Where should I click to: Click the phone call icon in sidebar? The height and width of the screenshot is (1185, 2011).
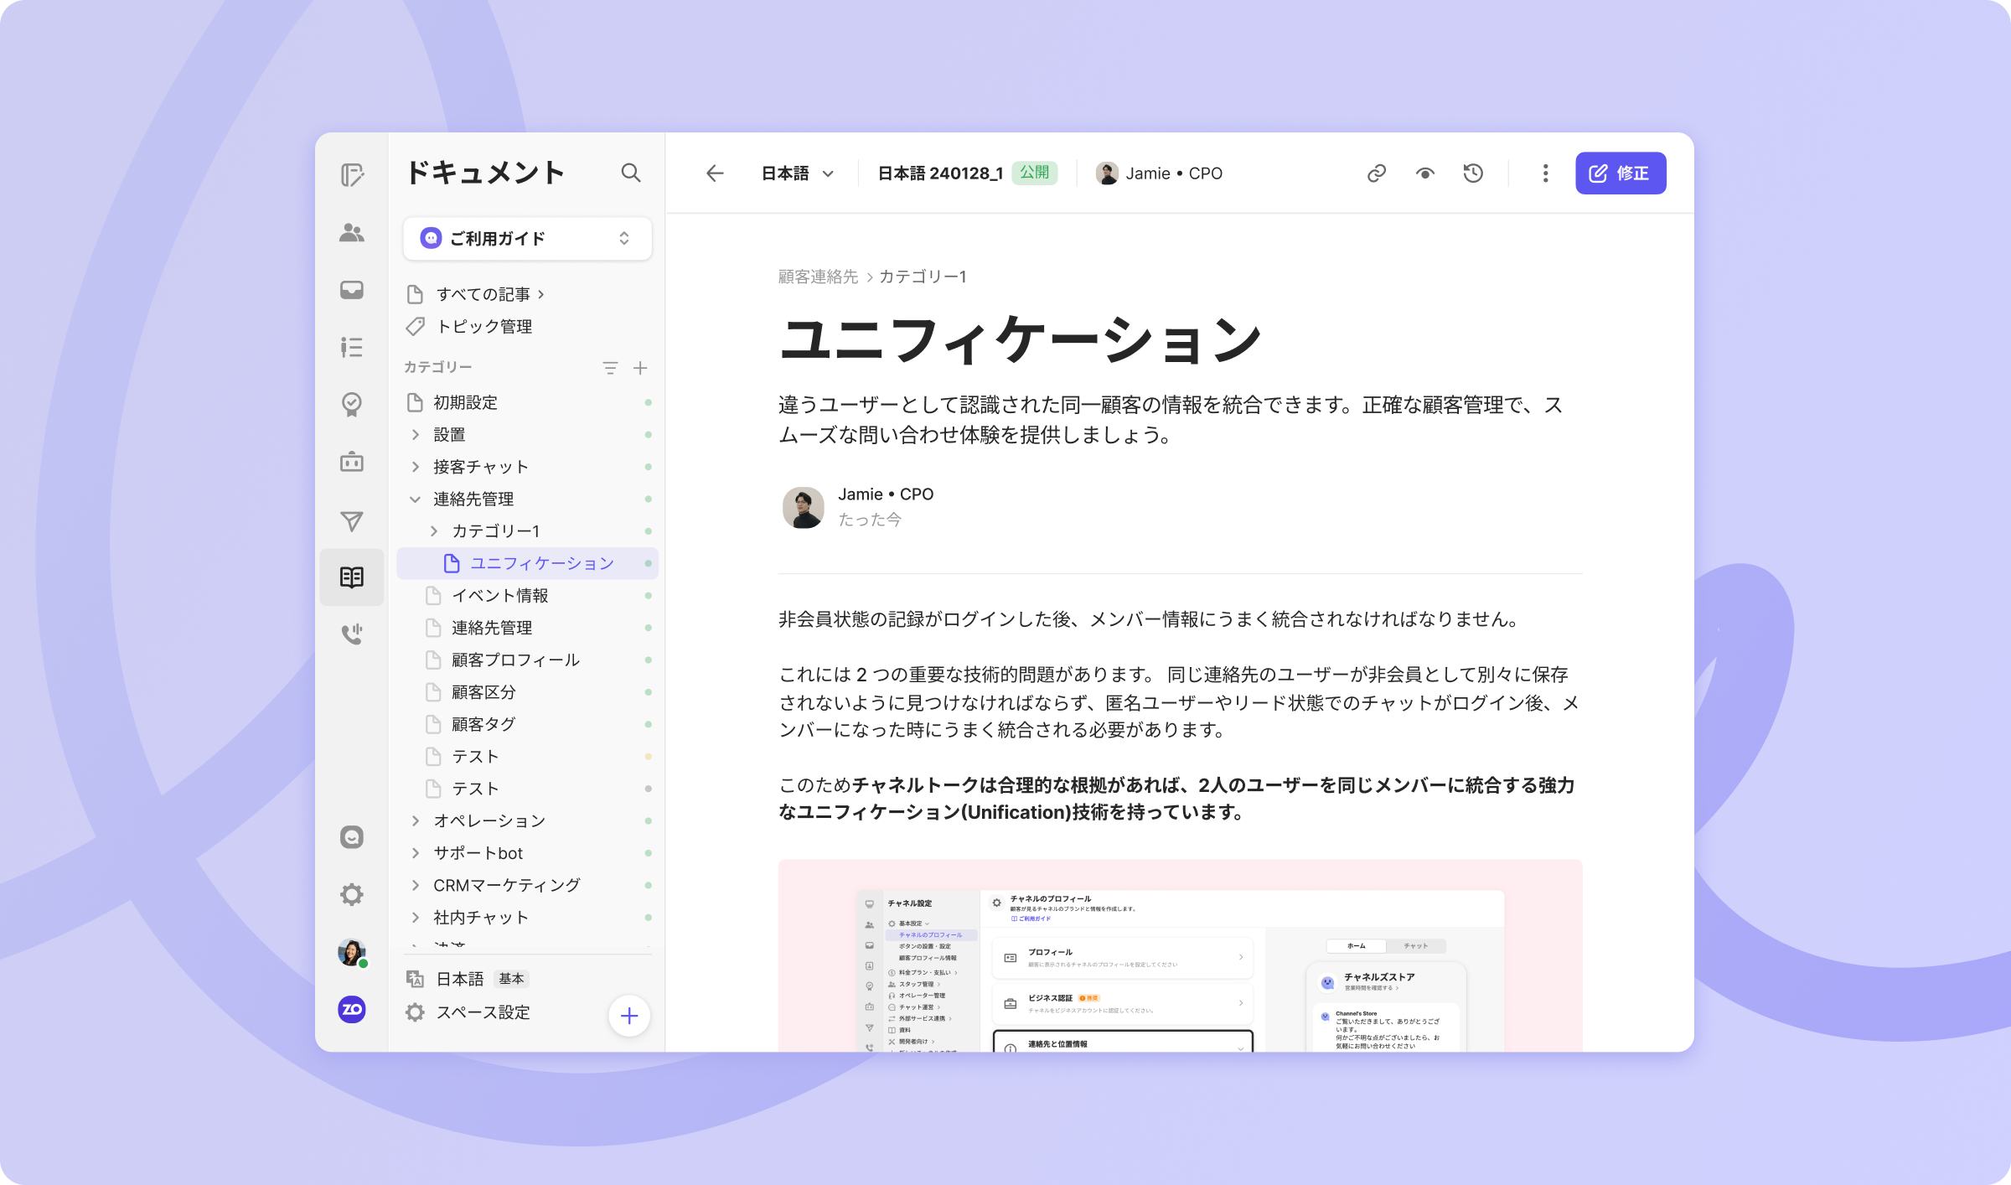pyautogui.click(x=351, y=634)
